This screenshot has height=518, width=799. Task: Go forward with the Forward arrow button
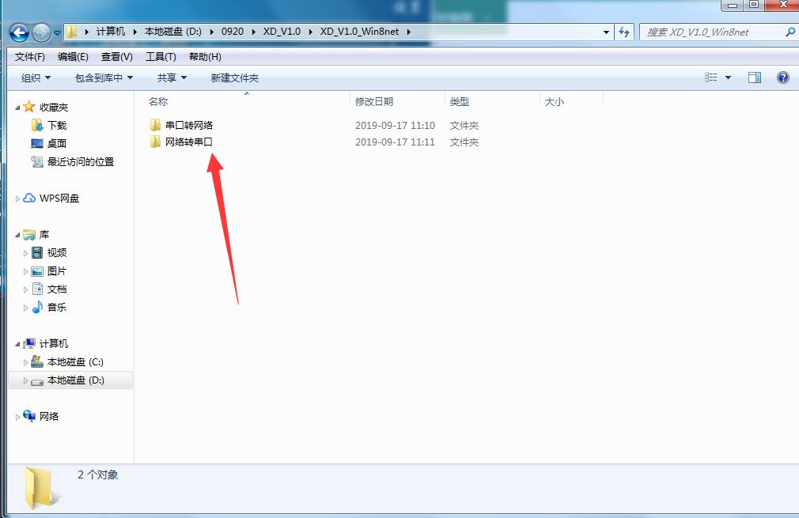click(41, 33)
